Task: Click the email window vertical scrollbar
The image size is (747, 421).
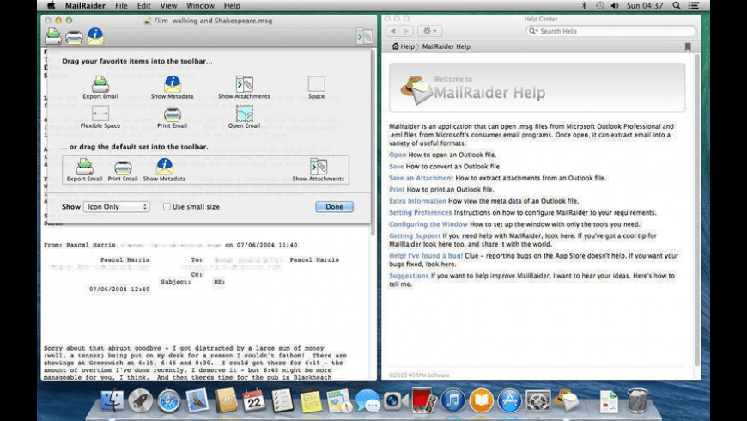Action: coord(373,142)
